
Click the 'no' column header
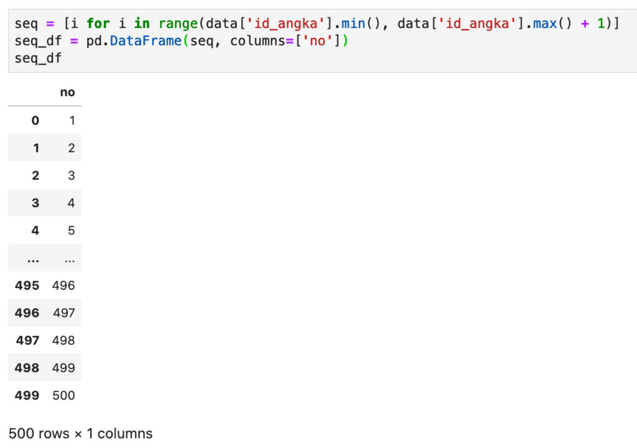[x=67, y=93]
